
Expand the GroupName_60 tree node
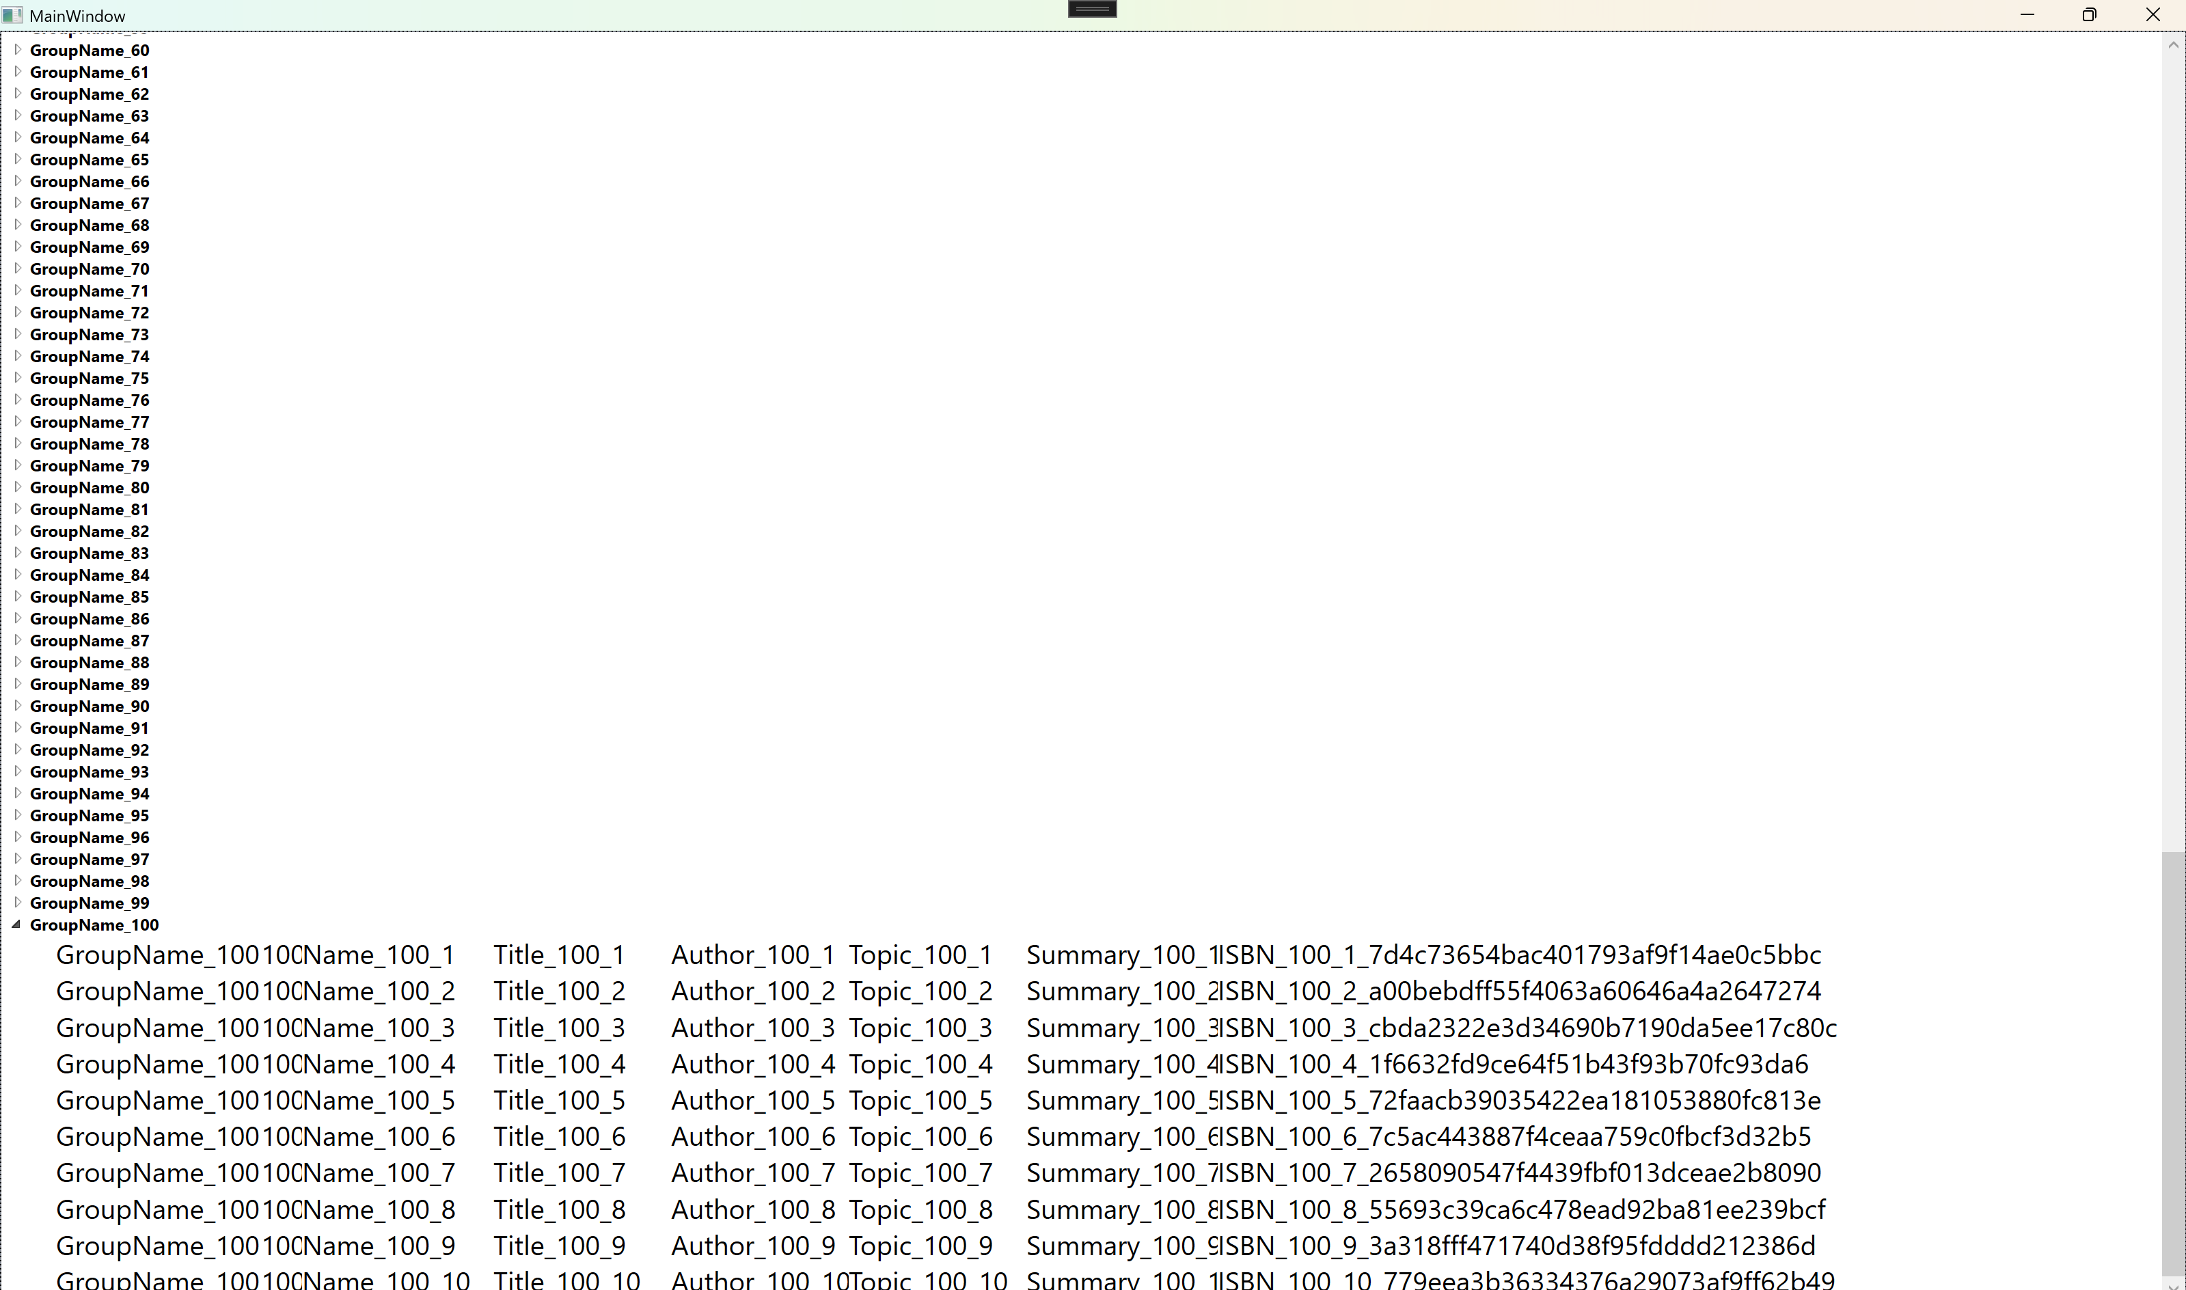coord(17,50)
